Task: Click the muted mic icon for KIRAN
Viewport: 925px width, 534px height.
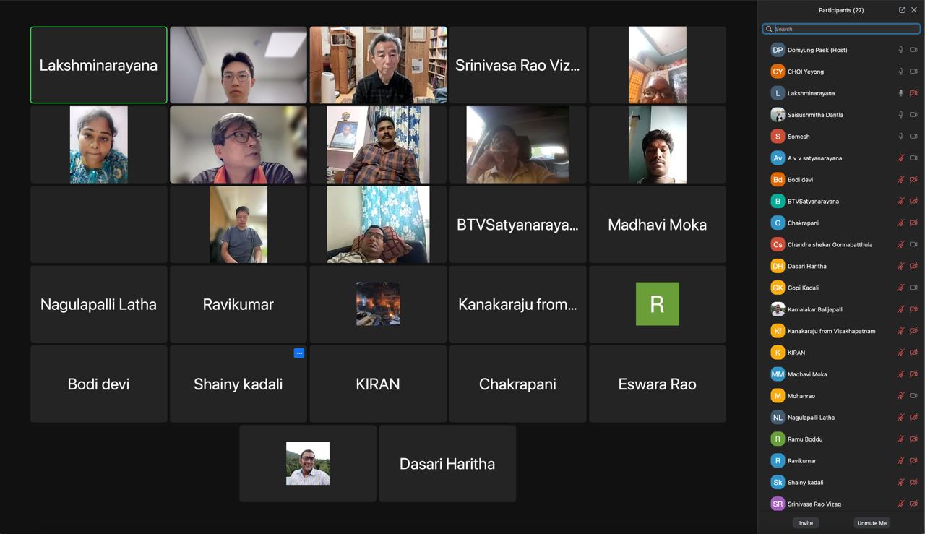Action: tap(901, 353)
